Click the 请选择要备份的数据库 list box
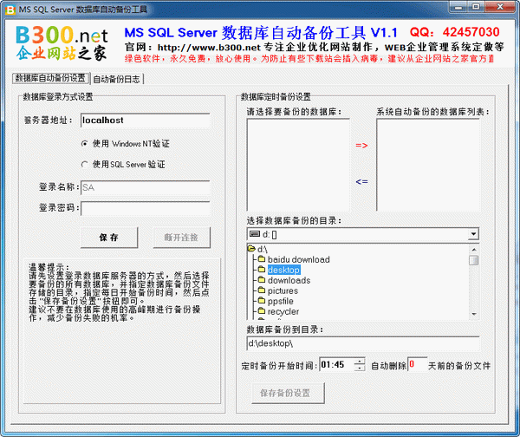The width and height of the screenshot is (520, 437). click(x=298, y=165)
